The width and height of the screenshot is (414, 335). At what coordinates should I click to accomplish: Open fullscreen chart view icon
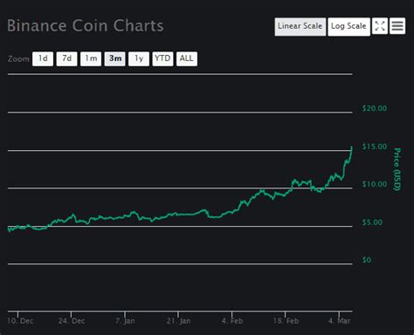(x=380, y=26)
